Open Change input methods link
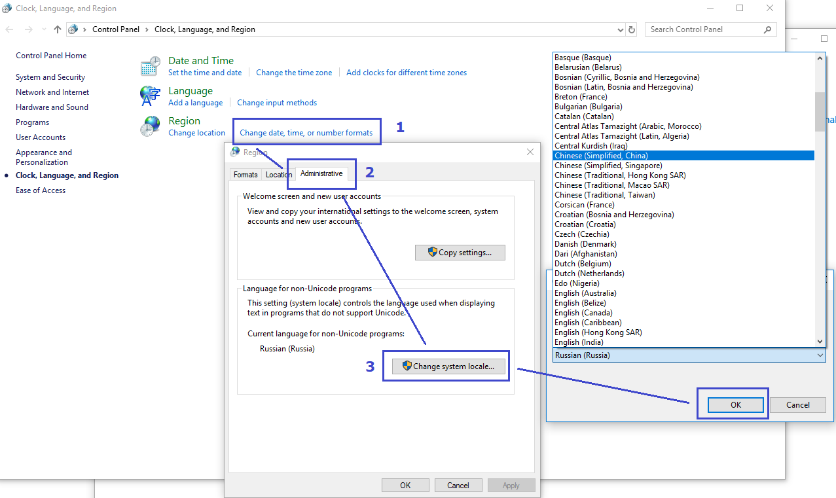The height and width of the screenshot is (498, 836). point(277,103)
